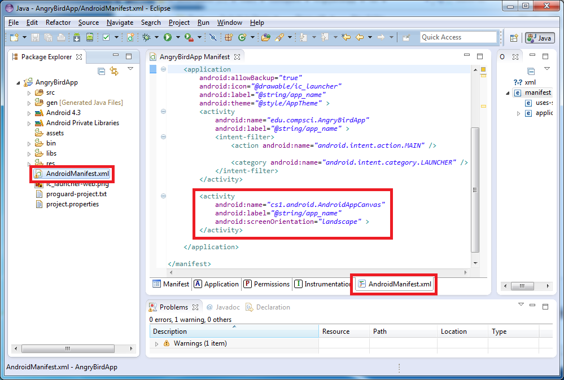
Task: Fold the intent-filter XML block
Action: (x=163, y=137)
